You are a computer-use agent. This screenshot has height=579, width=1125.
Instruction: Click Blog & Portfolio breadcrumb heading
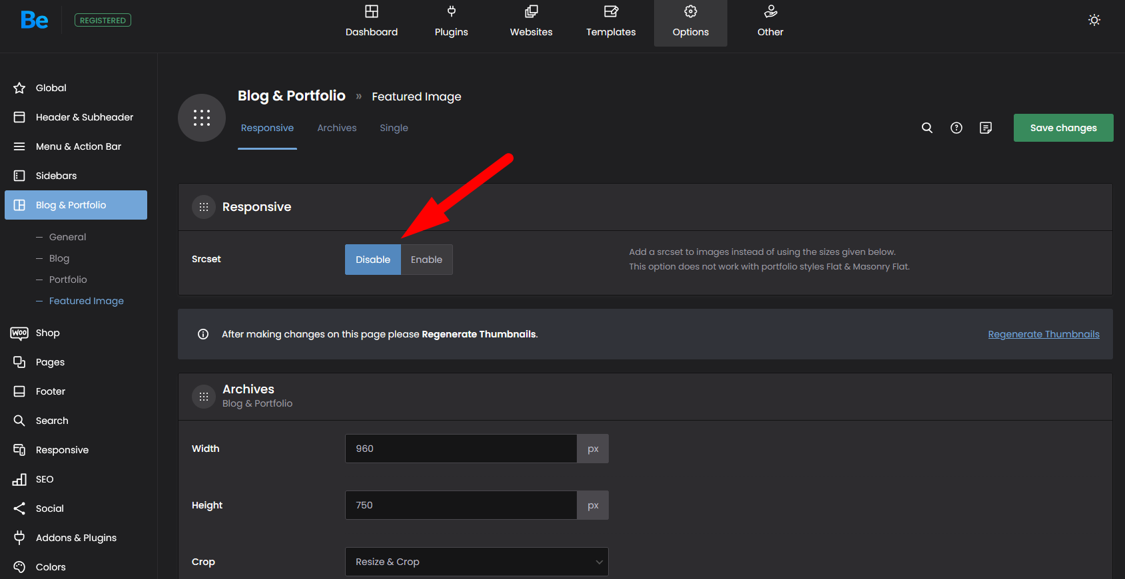(x=292, y=96)
